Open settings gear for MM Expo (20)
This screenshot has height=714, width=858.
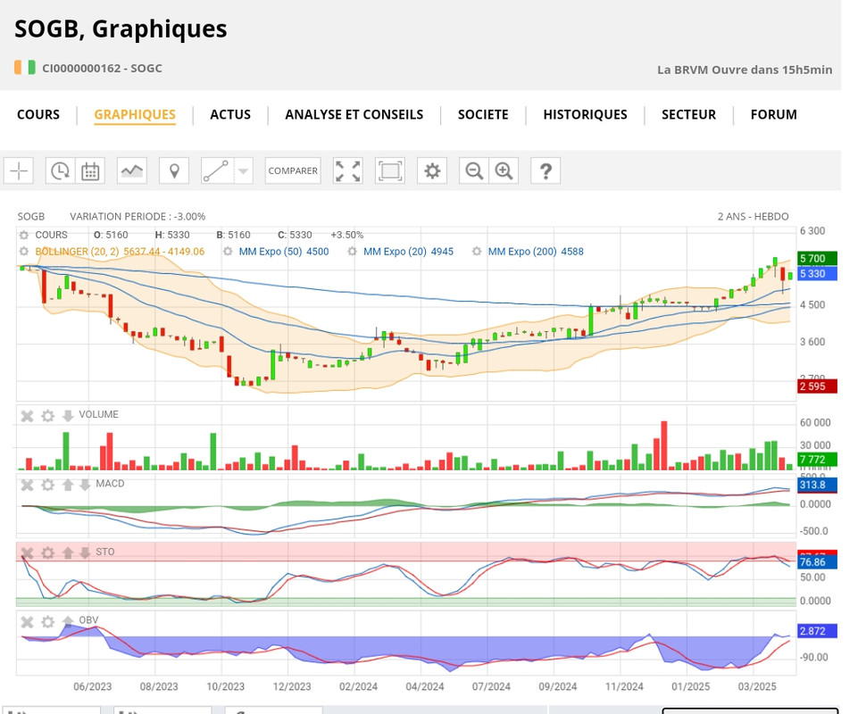pos(353,252)
